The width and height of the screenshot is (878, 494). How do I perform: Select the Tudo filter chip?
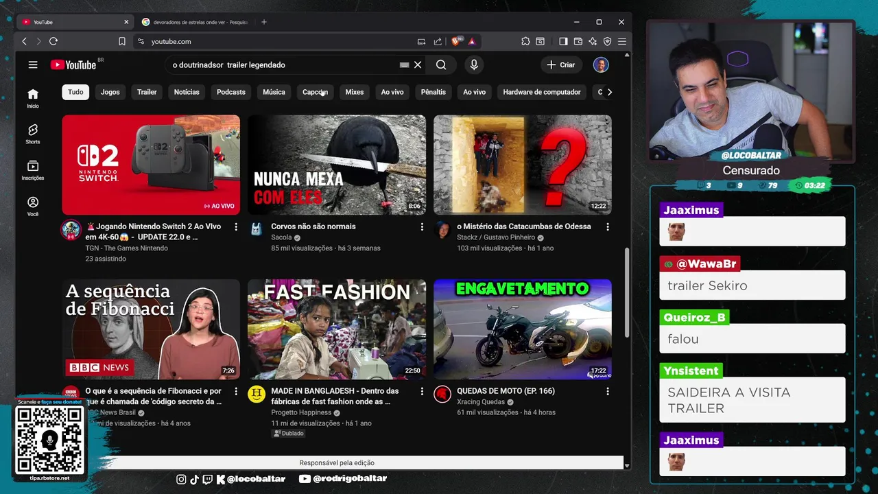tap(75, 92)
